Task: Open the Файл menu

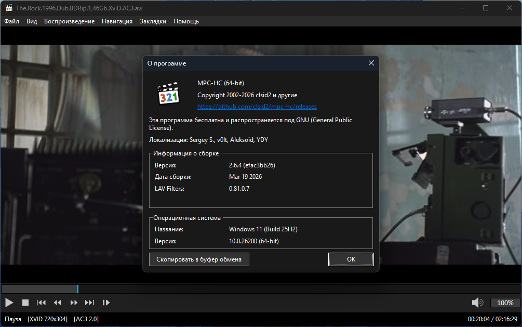Action: (x=11, y=21)
